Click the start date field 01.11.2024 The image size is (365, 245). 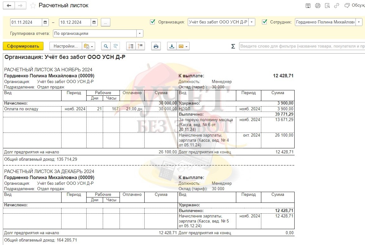click(26, 22)
